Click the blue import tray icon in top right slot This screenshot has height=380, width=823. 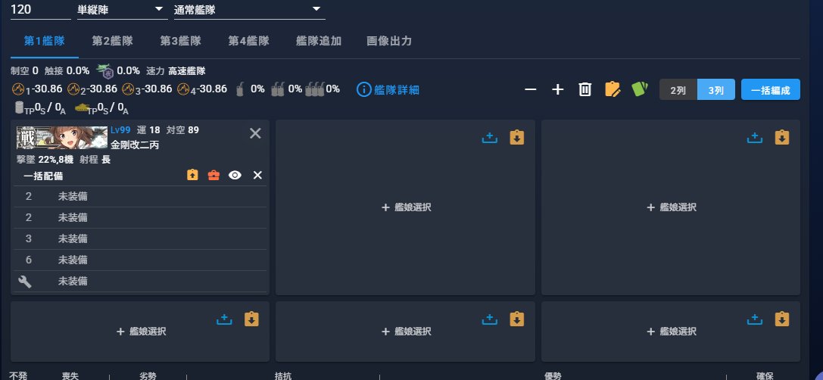point(754,138)
